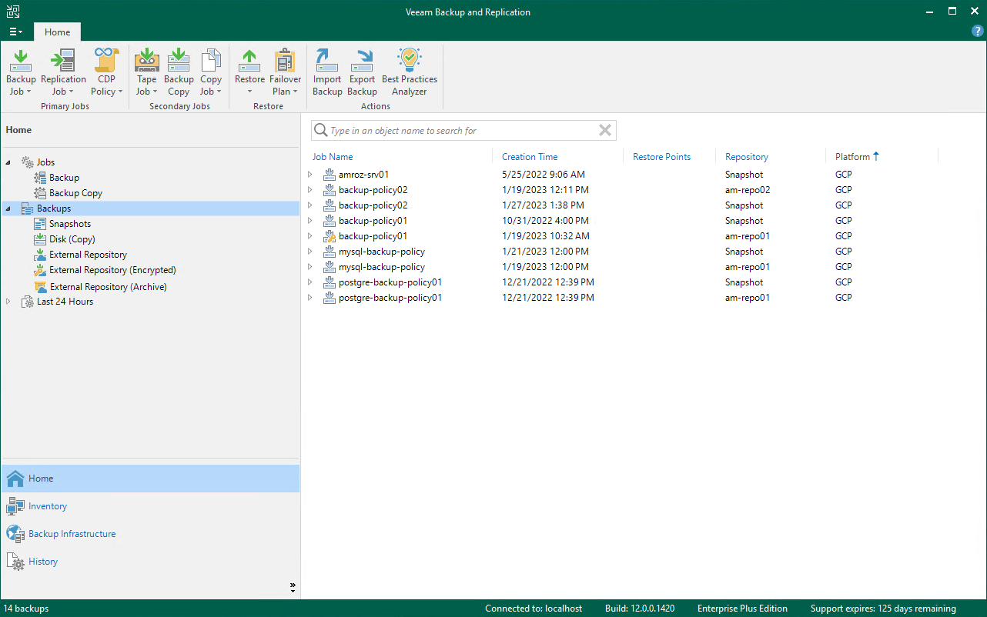
Task: Select Snapshots in the tree
Action: pos(70,224)
